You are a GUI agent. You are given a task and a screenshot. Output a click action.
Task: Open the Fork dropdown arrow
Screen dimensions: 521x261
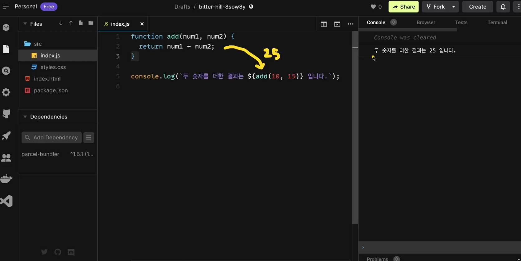454,7
